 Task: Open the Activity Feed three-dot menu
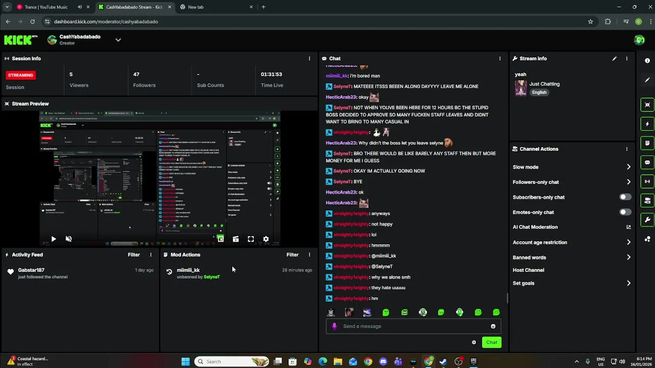[x=150, y=255]
